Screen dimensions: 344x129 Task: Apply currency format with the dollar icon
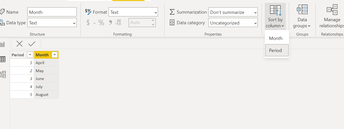click(x=88, y=23)
